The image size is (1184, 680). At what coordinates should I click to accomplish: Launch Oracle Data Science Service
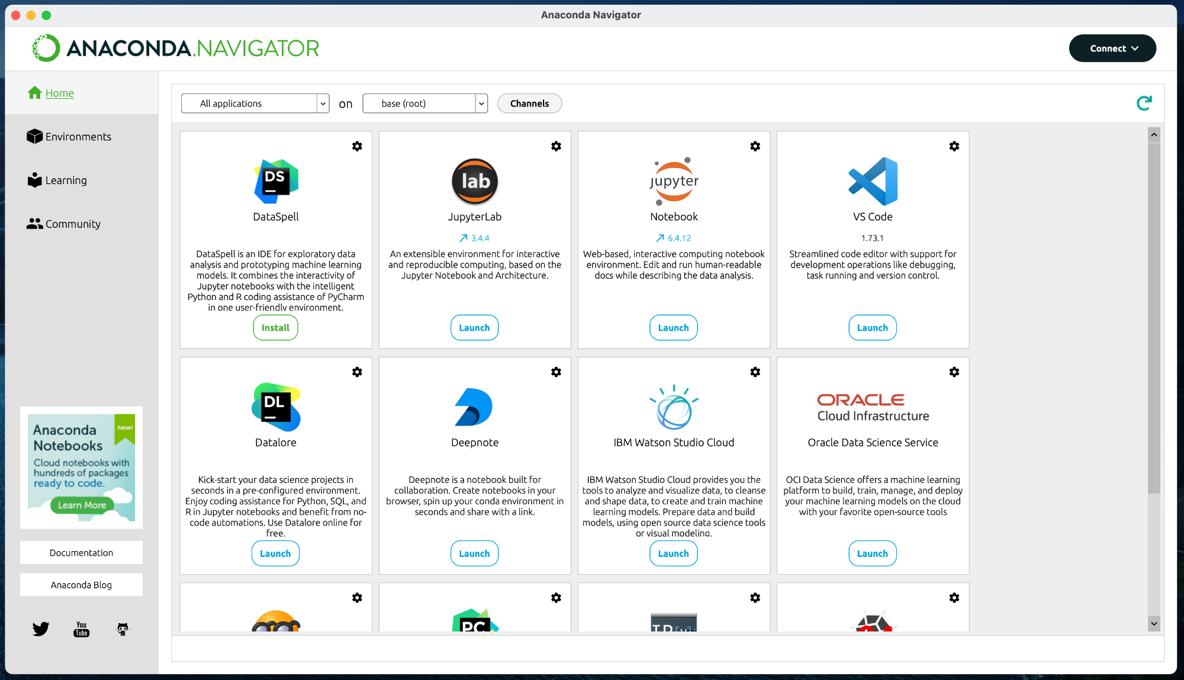coord(872,554)
